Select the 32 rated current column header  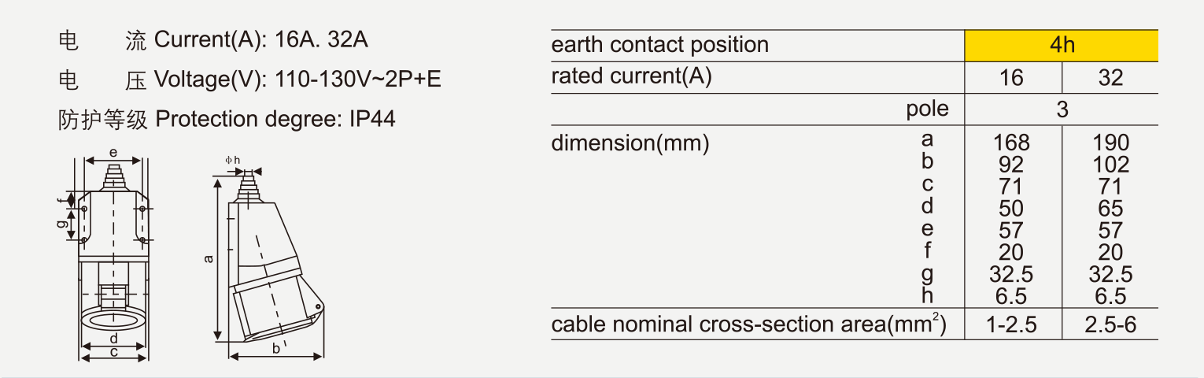[x=1110, y=78]
